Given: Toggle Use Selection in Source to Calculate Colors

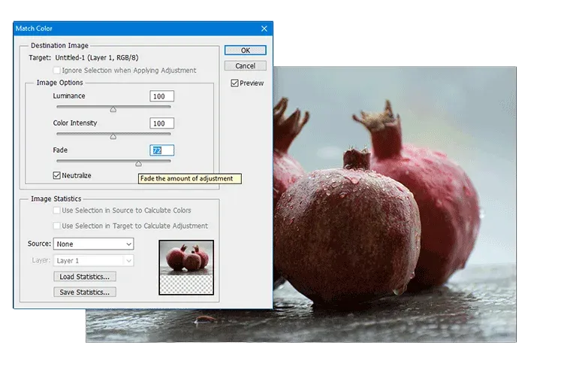Looking at the screenshot, I should point(57,211).
